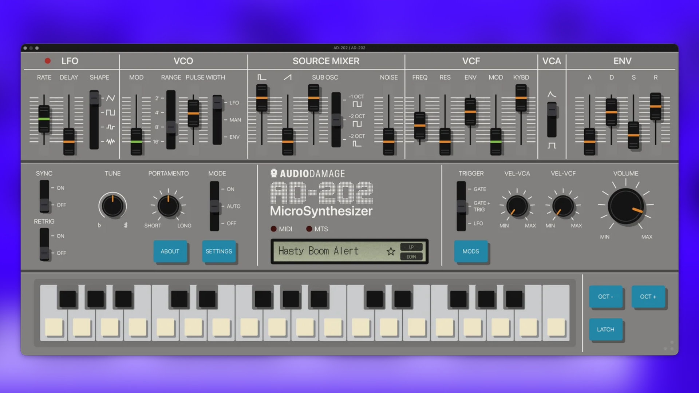The image size is (699, 393).
Task: Change the VCO RANGE selector switch
Action: [171, 120]
